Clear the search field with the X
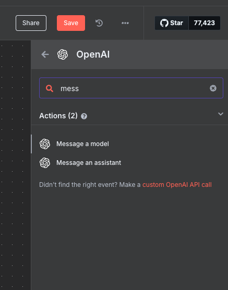The height and width of the screenshot is (290, 228). (x=213, y=88)
